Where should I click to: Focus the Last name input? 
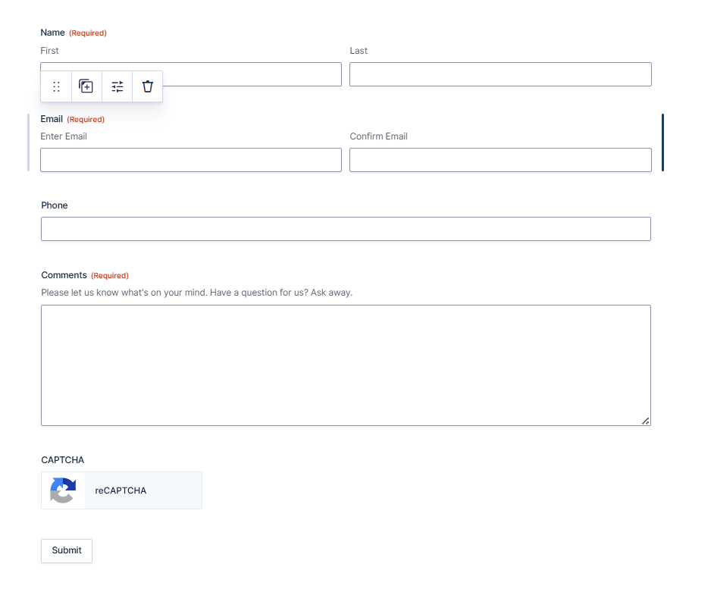pyautogui.click(x=500, y=74)
